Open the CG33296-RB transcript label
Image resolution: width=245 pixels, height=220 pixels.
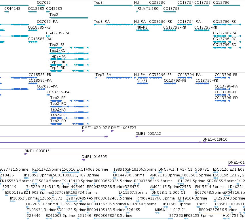pos(160,21)
